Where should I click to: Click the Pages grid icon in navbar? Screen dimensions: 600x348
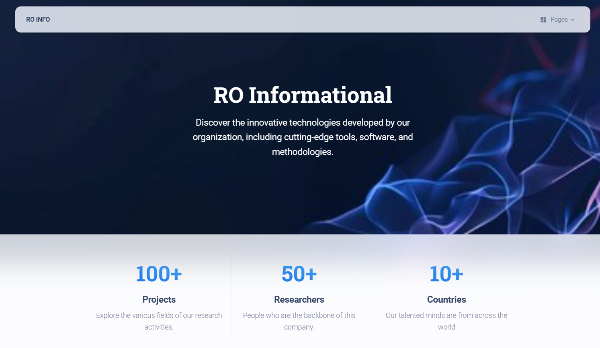543,20
